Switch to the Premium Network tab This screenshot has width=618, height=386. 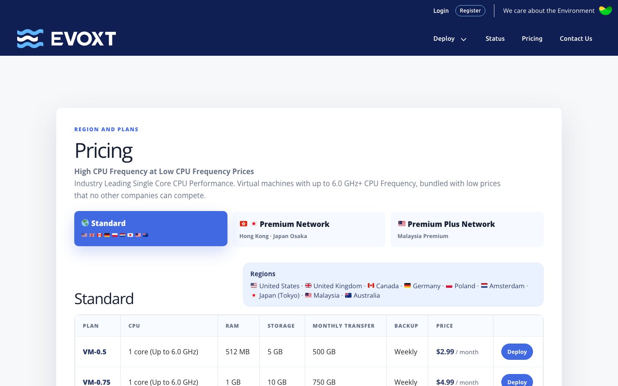coord(309,229)
